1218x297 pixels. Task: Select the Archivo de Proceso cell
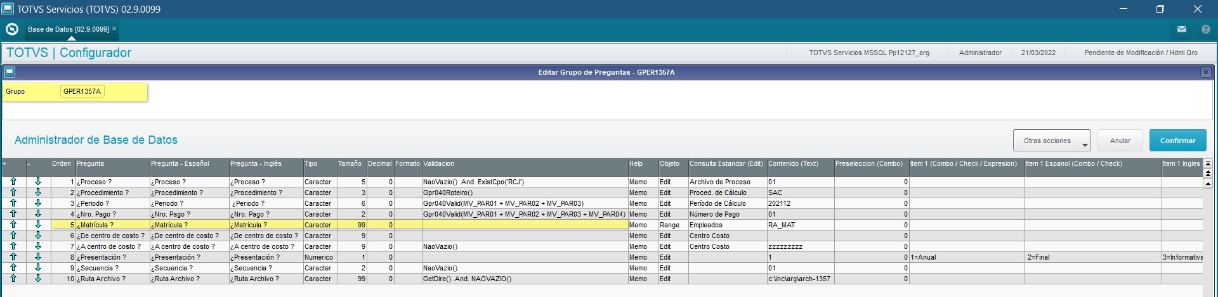[727, 182]
